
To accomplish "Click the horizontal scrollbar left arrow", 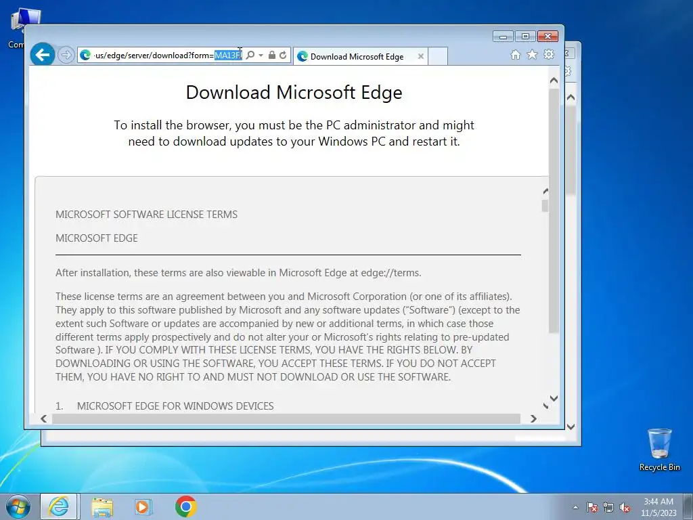I will pos(44,418).
